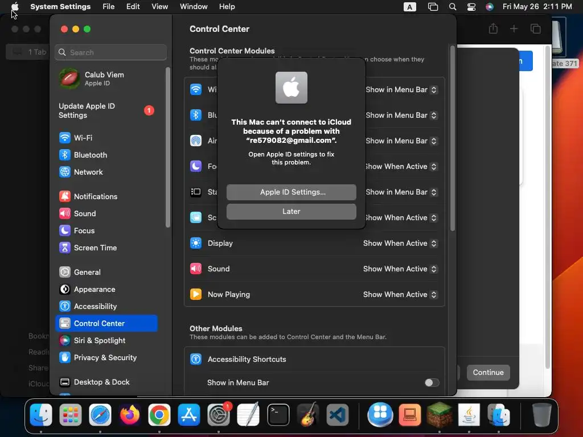Open the System Settings app menu
The height and width of the screenshot is (437, 583).
[60, 7]
